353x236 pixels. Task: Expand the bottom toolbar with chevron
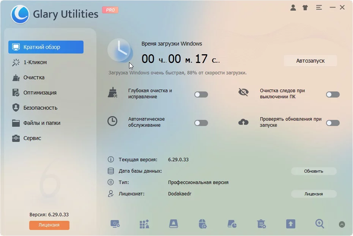[x=342, y=225]
